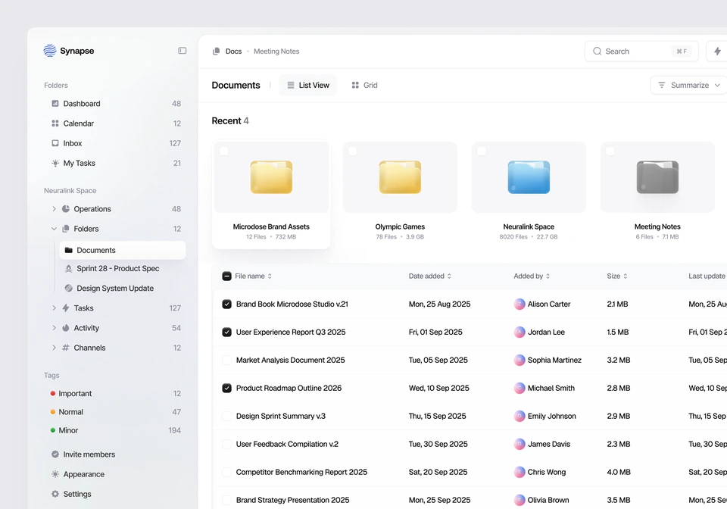Screen dimensions: 727x509
Task: Filter by Important red tag
Action: coord(116,394)
